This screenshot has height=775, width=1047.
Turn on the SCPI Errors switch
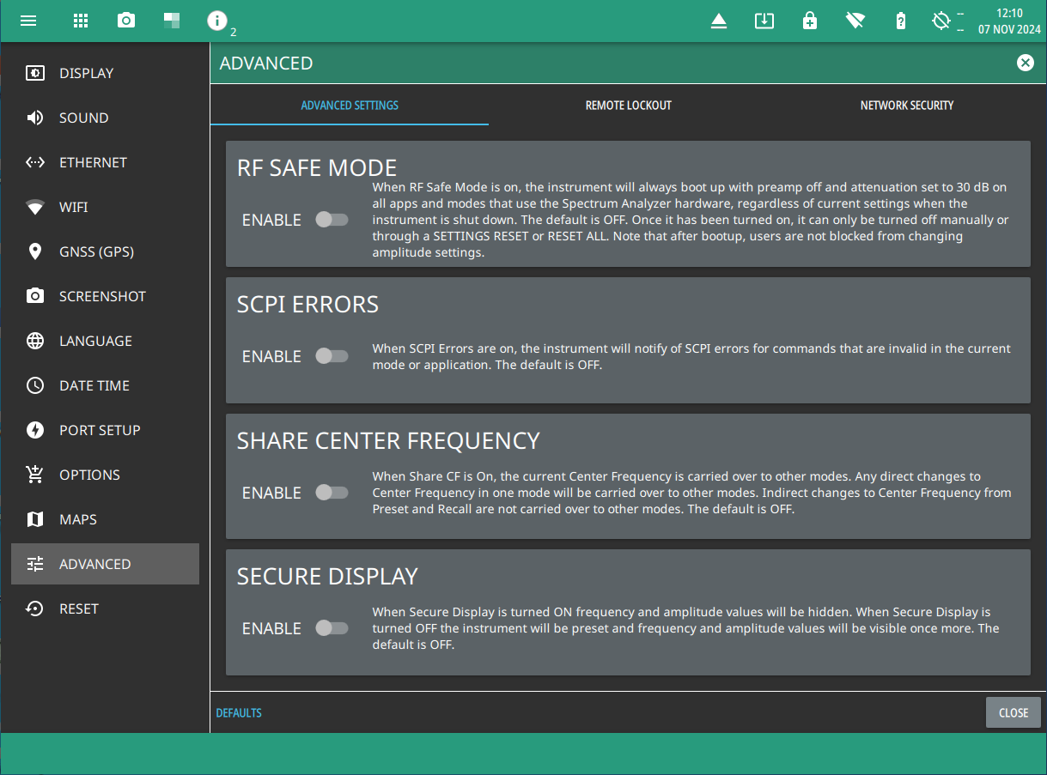click(x=332, y=356)
